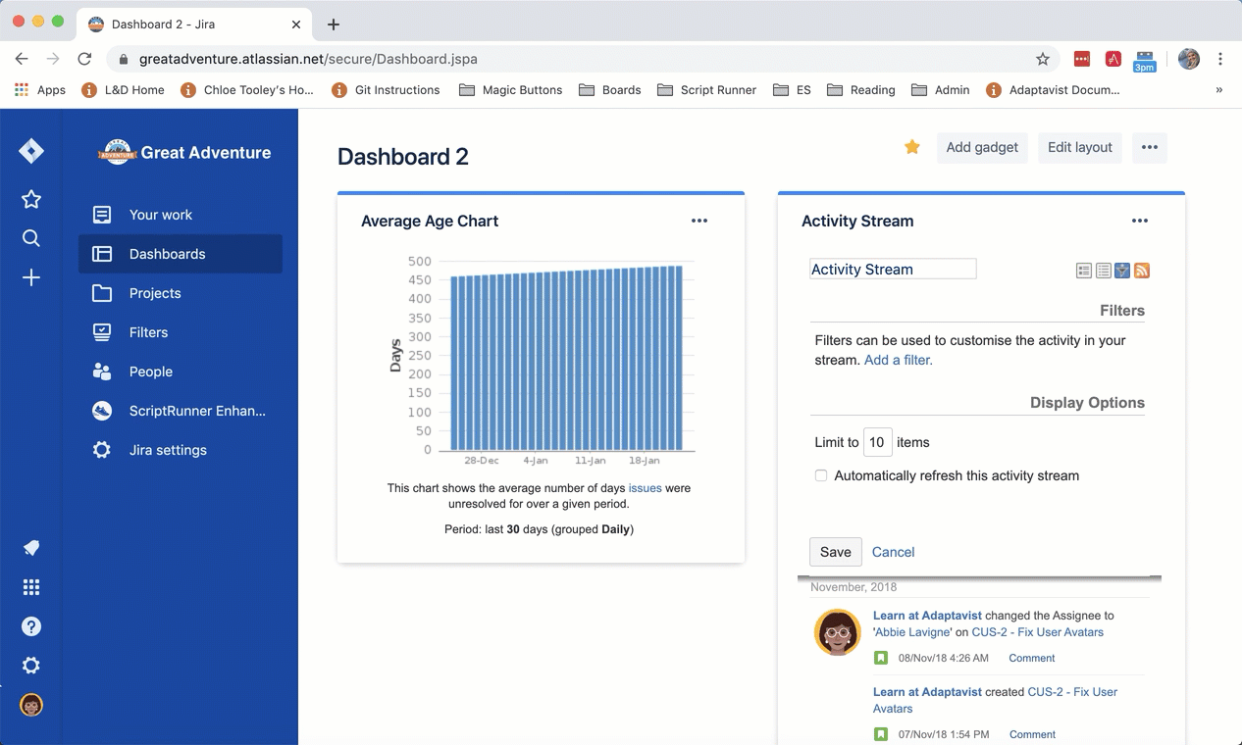Open the user profile avatar in the sidebar
This screenshot has height=745, width=1242.
pyautogui.click(x=31, y=705)
